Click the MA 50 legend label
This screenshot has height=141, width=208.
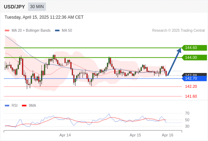(x=67, y=31)
